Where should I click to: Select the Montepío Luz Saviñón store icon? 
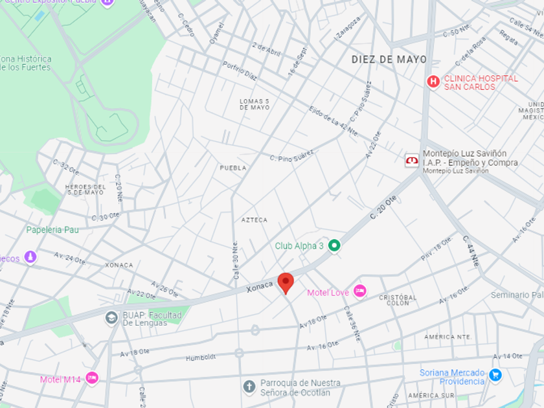[412, 161]
